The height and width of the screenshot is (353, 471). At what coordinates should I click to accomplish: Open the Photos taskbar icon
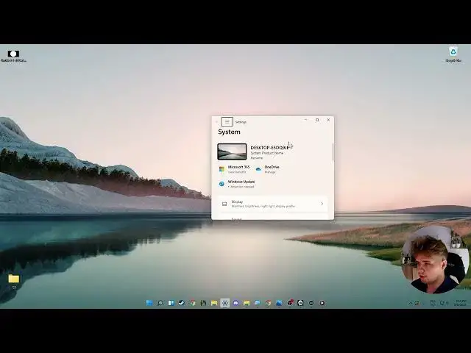point(279,303)
